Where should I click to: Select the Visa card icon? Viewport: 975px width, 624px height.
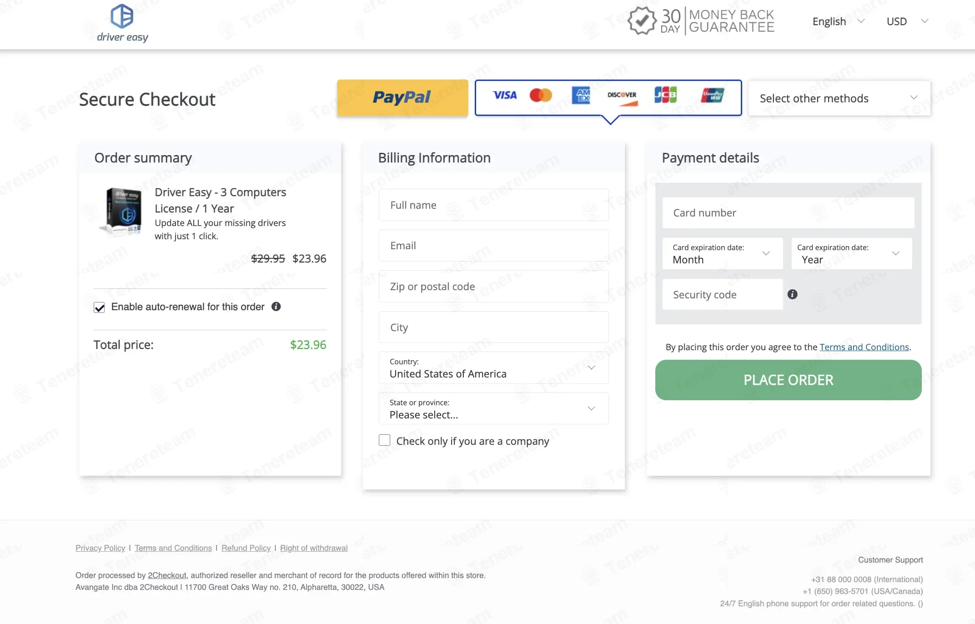pyautogui.click(x=505, y=95)
